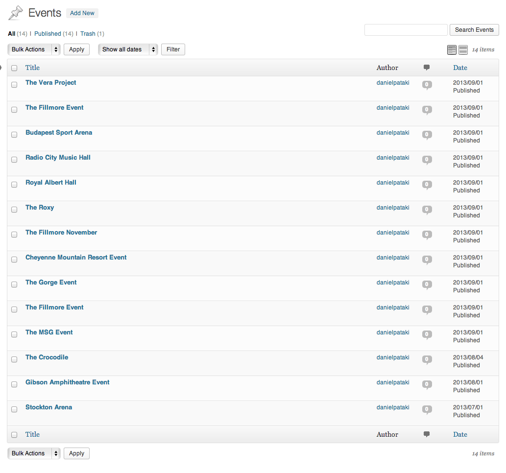Check the Stockton Arena checkbox
Image resolution: width=506 pixels, height=473 pixels.
click(14, 409)
